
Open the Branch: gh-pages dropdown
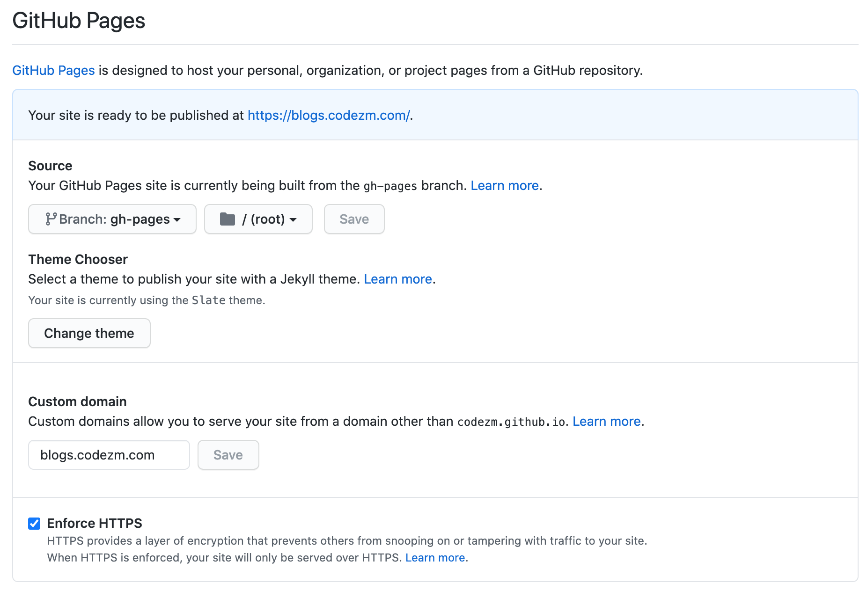tap(112, 219)
